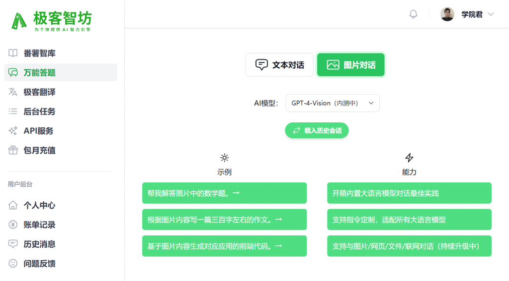
Task: Click the translate icon beside 极客翻译
Action: (x=13, y=92)
